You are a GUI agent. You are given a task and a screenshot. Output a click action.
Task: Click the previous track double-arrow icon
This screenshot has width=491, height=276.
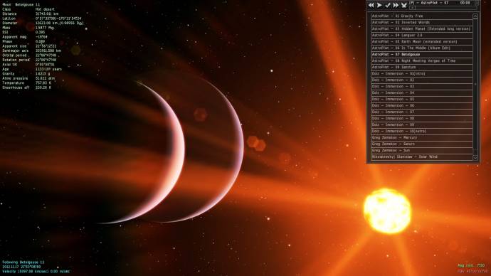click(371, 5)
